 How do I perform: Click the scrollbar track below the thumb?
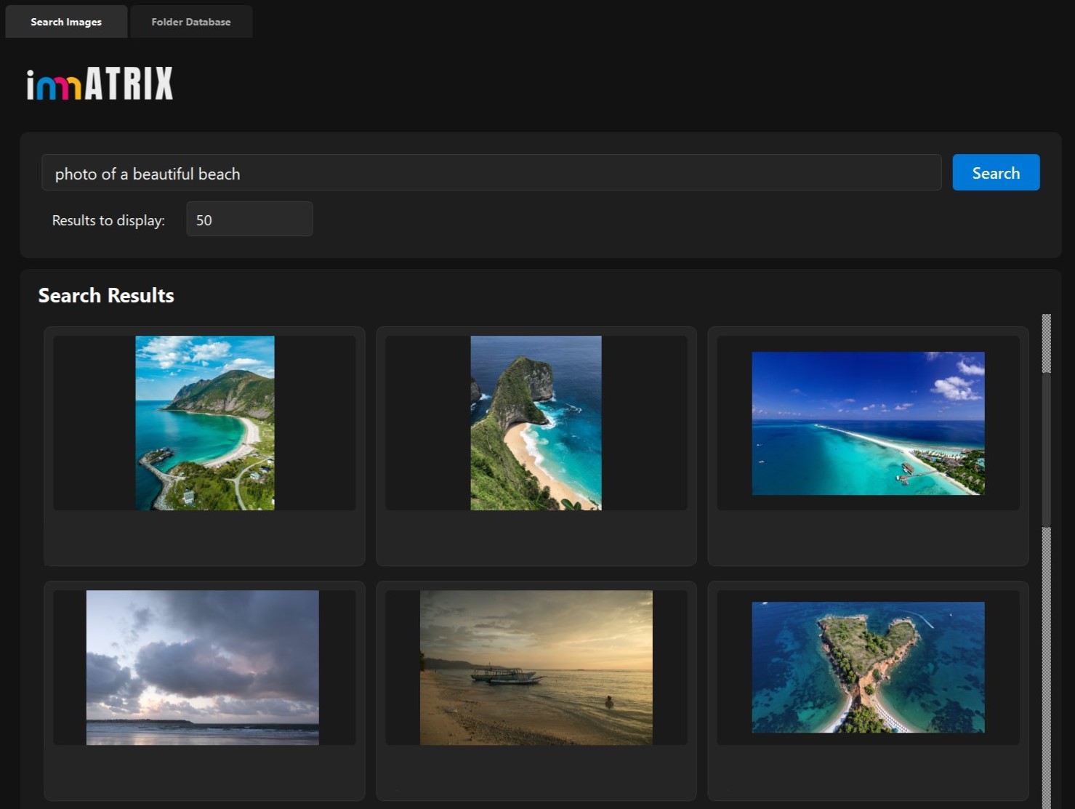[1046, 654]
